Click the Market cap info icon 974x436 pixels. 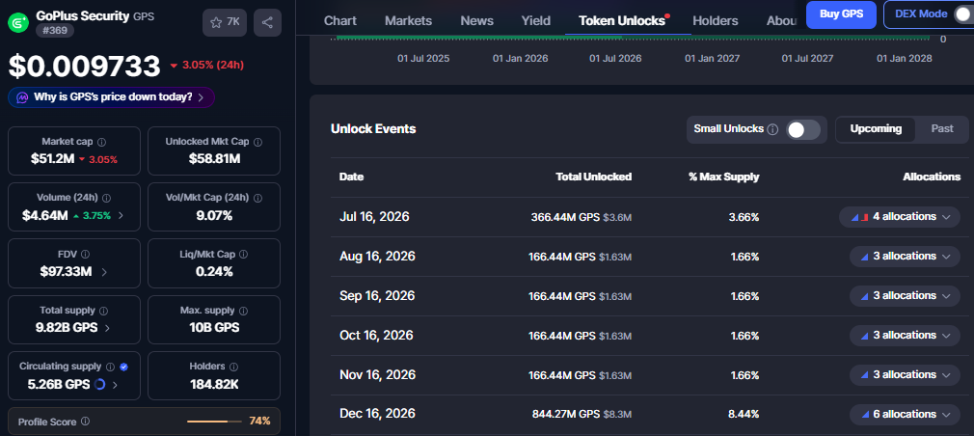(x=102, y=142)
